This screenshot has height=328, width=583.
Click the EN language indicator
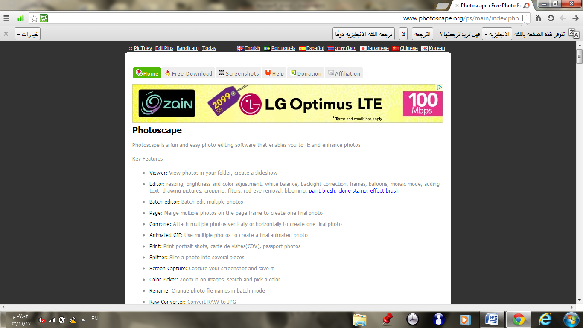(x=95, y=319)
